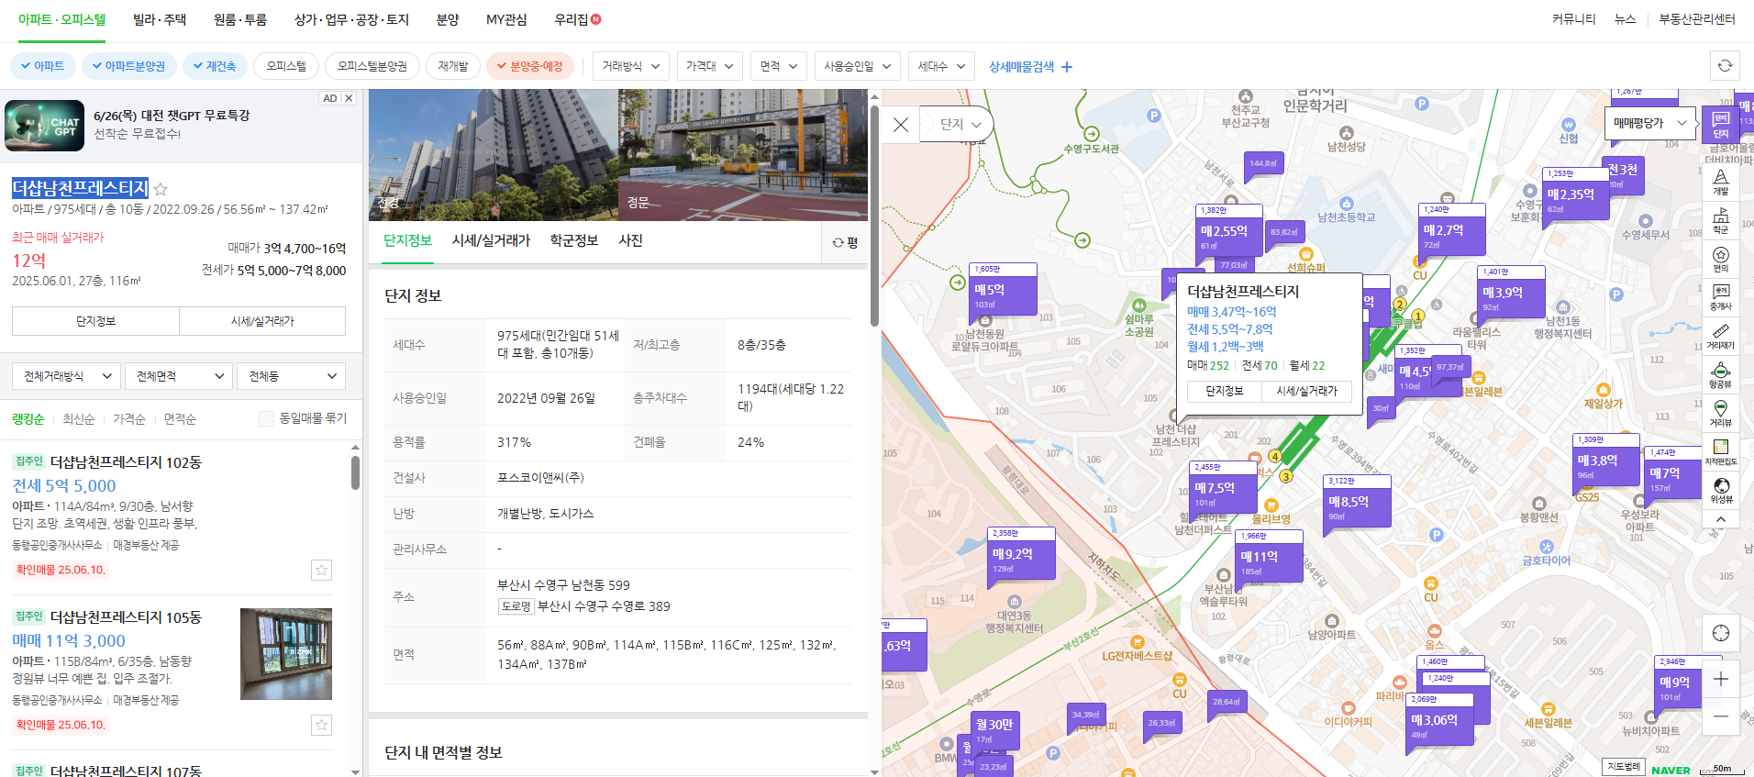Switch to 항공뷰 aerial view
The image size is (1754, 777).
coord(1721,375)
